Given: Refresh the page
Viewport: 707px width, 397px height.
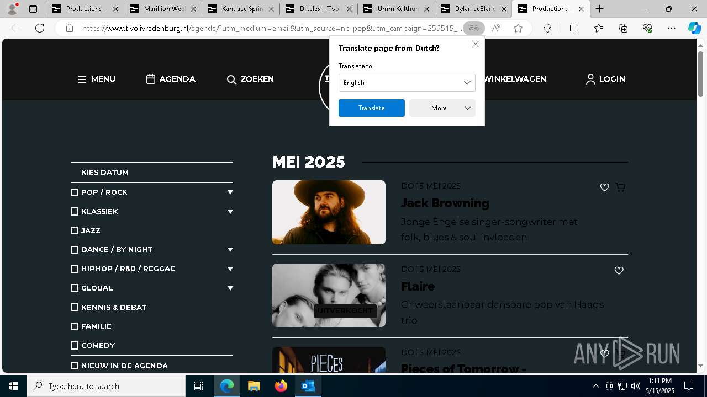Looking at the screenshot, I should pos(40,28).
